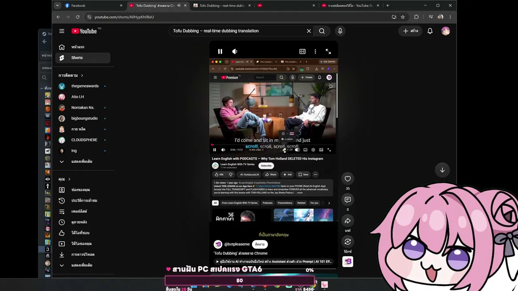Switch to Tofu Dubbing real-time tab

pyautogui.click(x=222, y=5)
